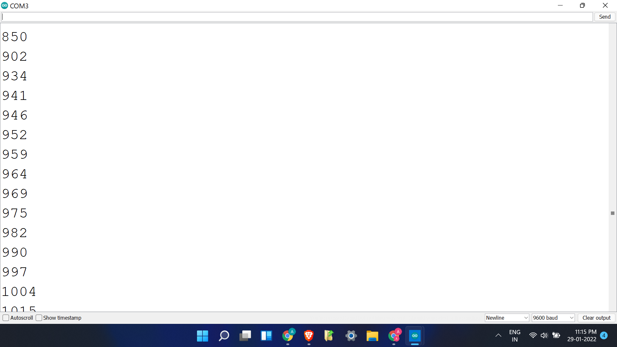This screenshot has height=347, width=617.
Task: Open the taskbar Search icon
Action: 224,336
